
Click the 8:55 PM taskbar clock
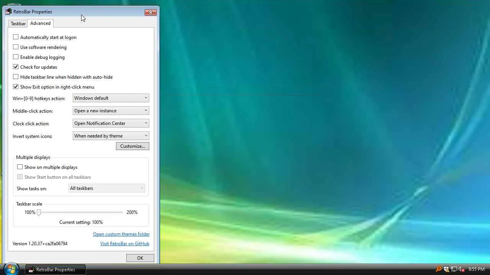(477, 269)
